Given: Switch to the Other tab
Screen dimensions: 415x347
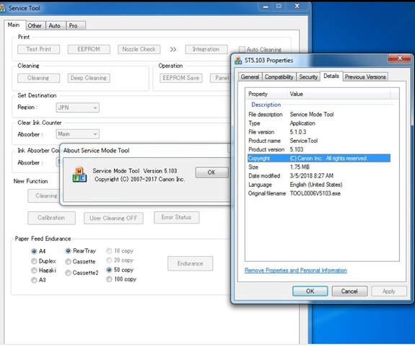Looking at the screenshot, I should pyautogui.click(x=35, y=26).
